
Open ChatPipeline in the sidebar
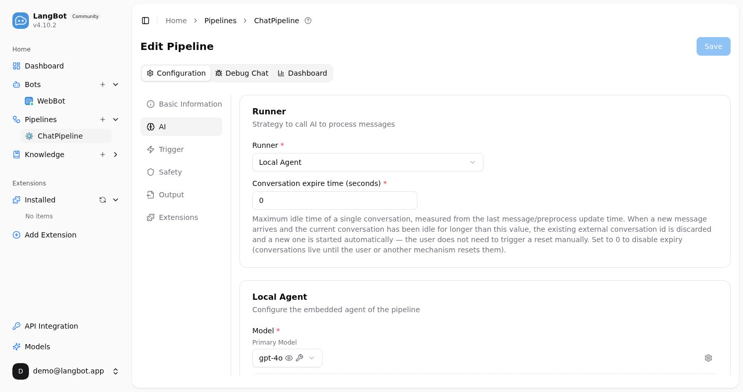66,136
